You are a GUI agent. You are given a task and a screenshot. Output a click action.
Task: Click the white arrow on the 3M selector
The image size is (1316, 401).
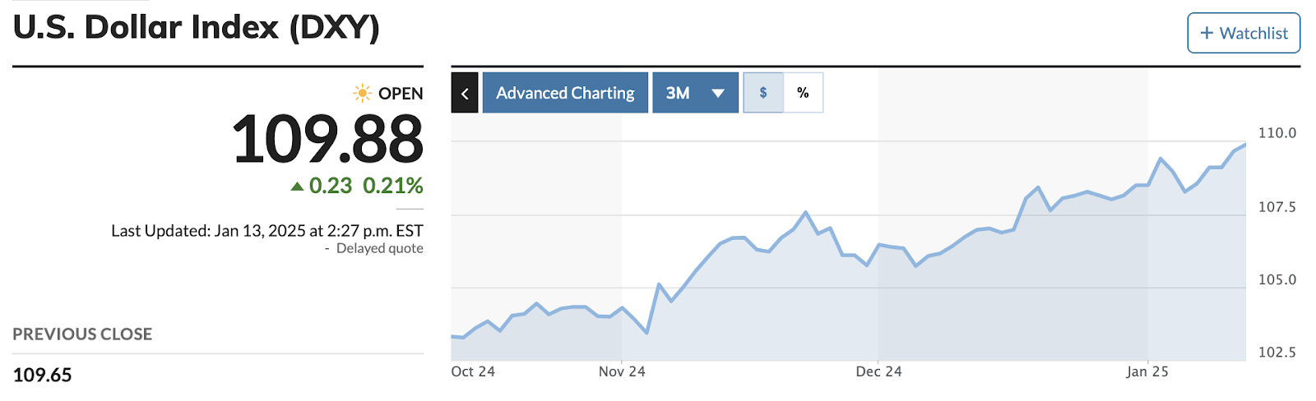pyautogui.click(x=718, y=94)
